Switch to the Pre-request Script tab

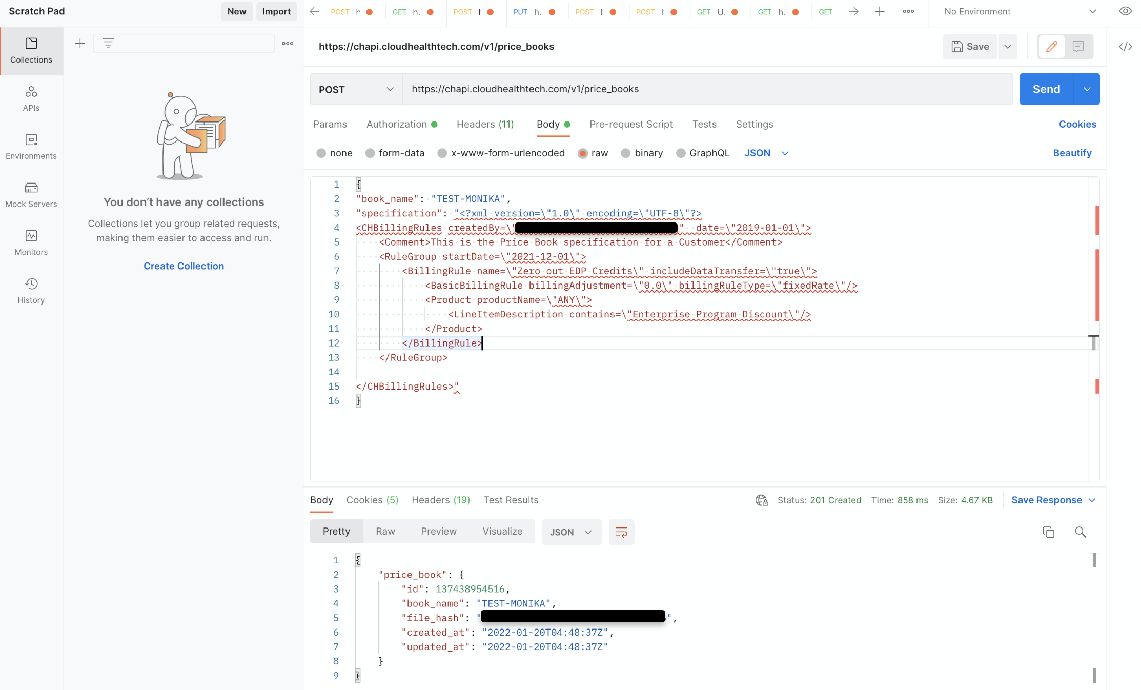631,124
